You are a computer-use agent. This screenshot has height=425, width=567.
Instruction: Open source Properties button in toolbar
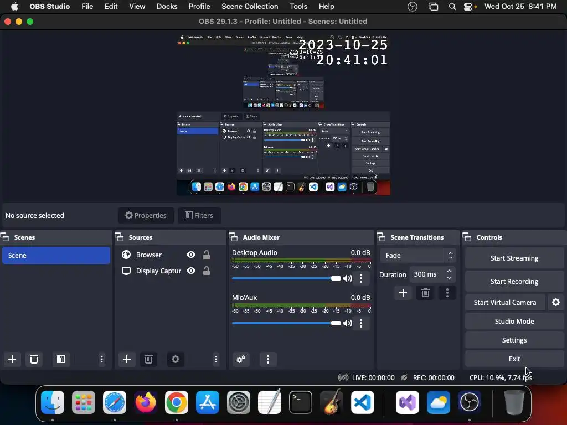point(146,215)
